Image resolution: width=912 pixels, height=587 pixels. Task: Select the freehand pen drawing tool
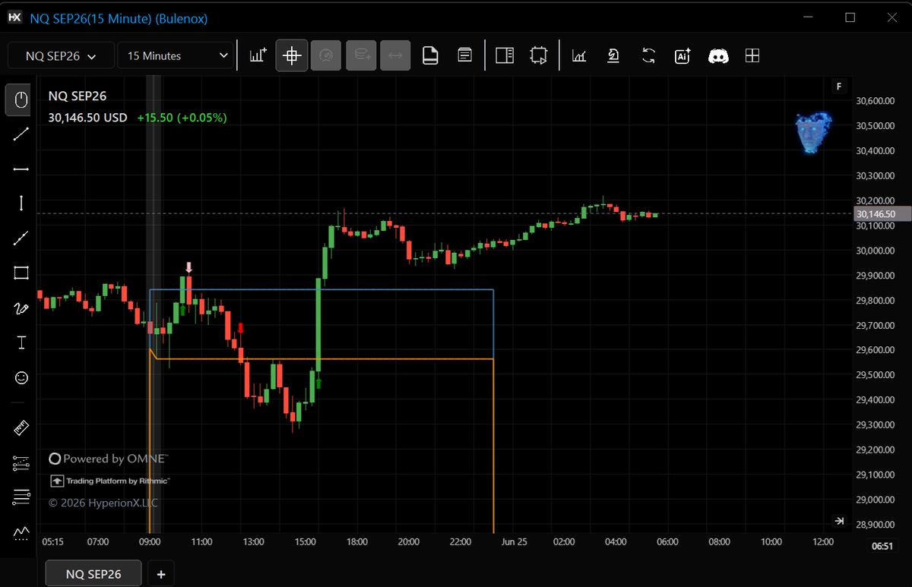coord(21,308)
